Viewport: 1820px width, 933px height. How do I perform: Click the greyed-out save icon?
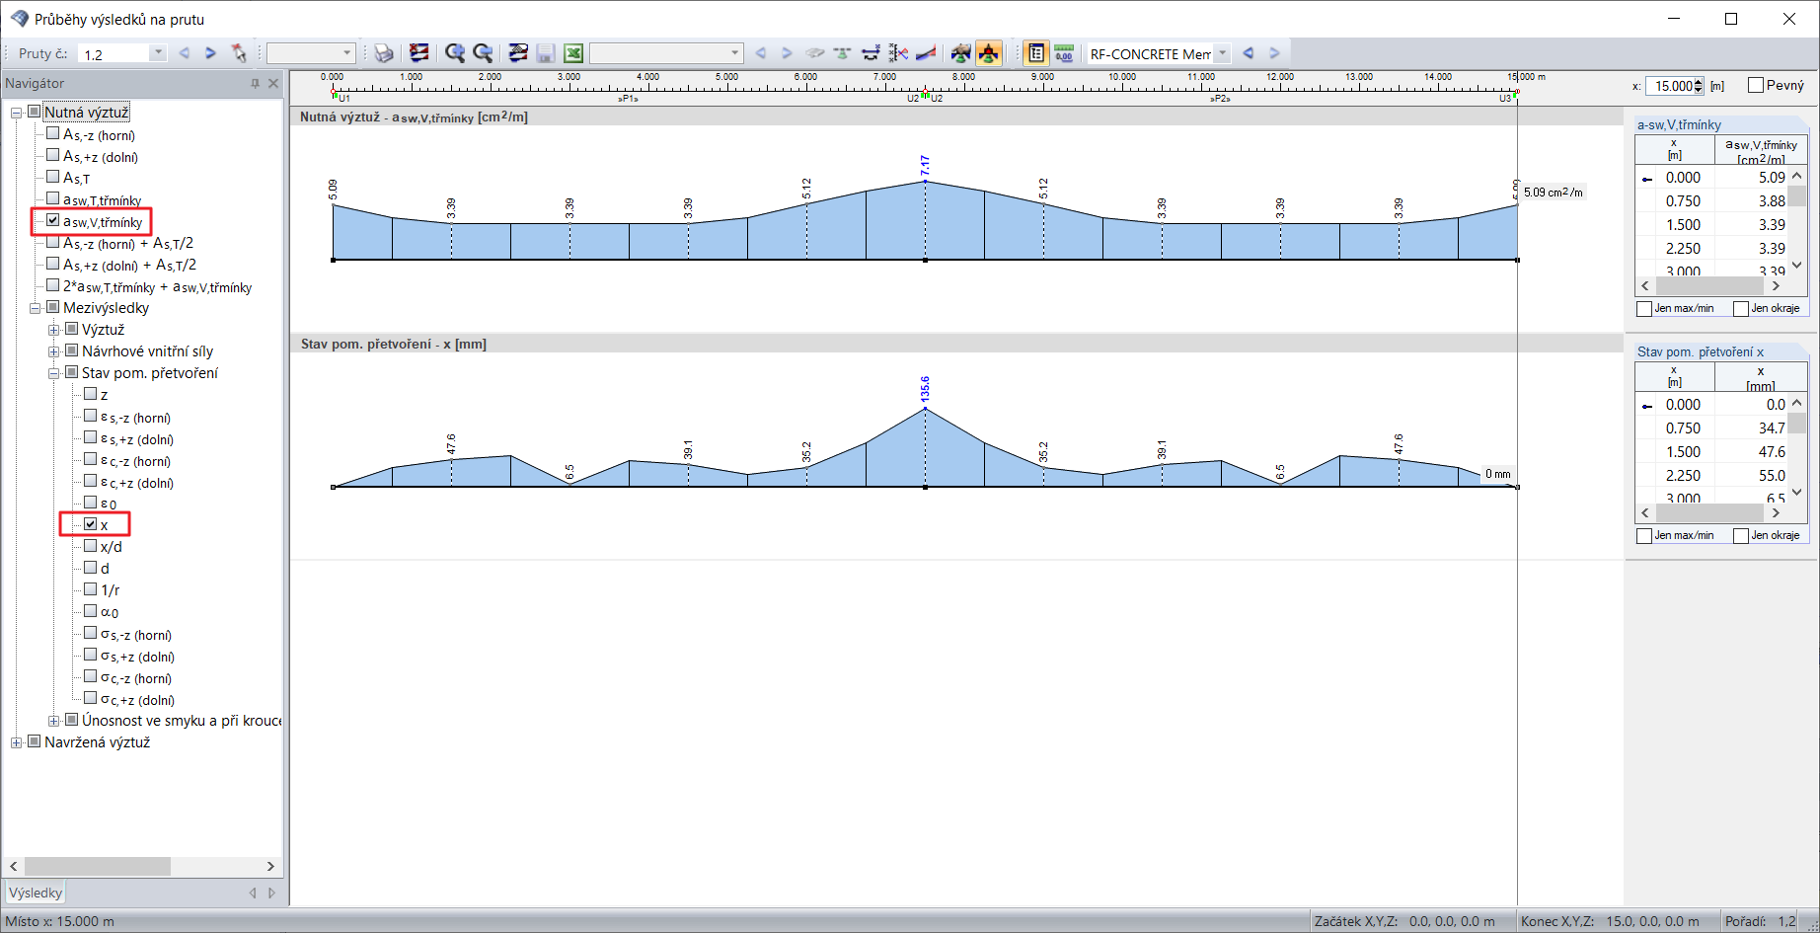(x=545, y=53)
